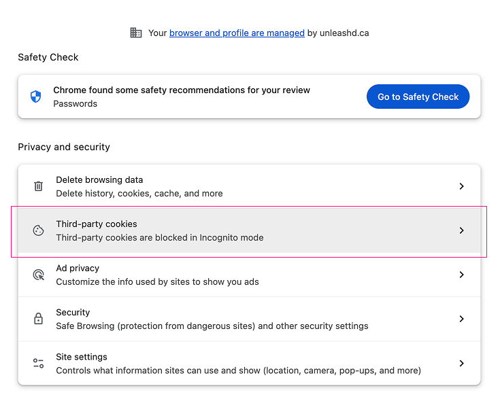This screenshot has width=500, height=416.
Task: Click the sliders icon for Site settings
Action: click(x=39, y=364)
